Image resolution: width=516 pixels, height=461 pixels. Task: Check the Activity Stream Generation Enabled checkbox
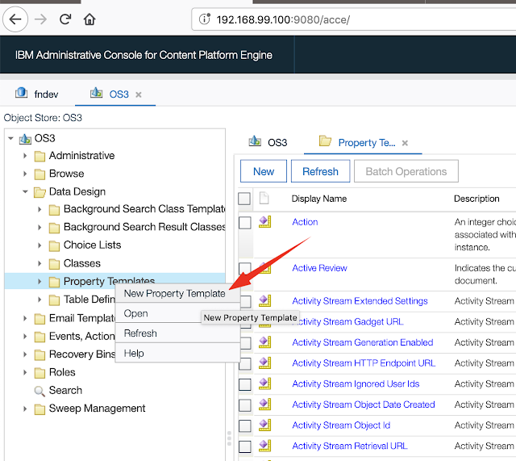click(x=245, y=343)
